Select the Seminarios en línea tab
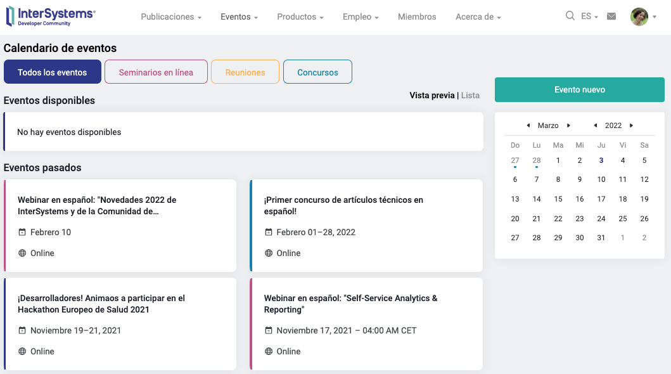Viewport: 671px width, 374px height. pos(156,72)
